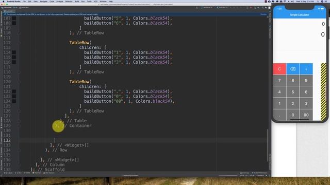The width and height of the screenshot is (330, 185).
Task: Open the View menu
Action: click(x=36, y=1)
